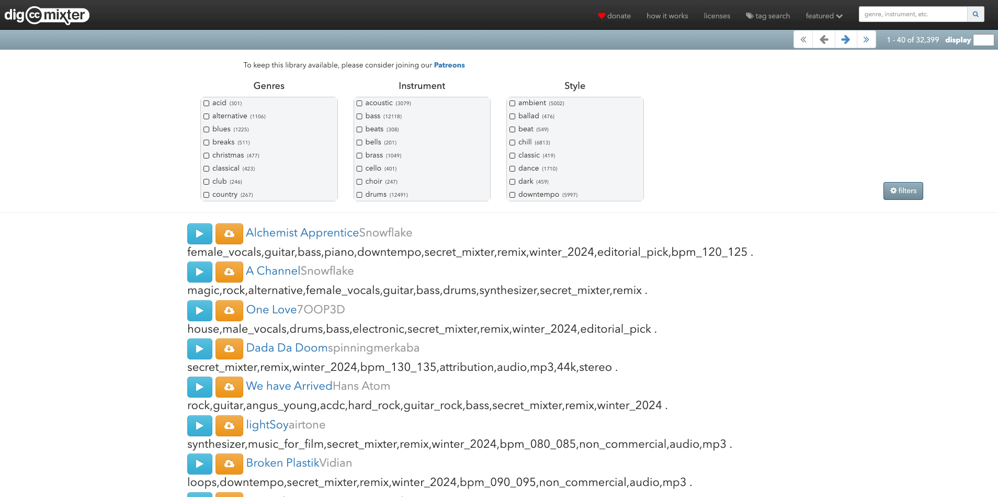Screen dimensions: 998x497
Task: Download the A Channel track
Action: pos(229,272)
